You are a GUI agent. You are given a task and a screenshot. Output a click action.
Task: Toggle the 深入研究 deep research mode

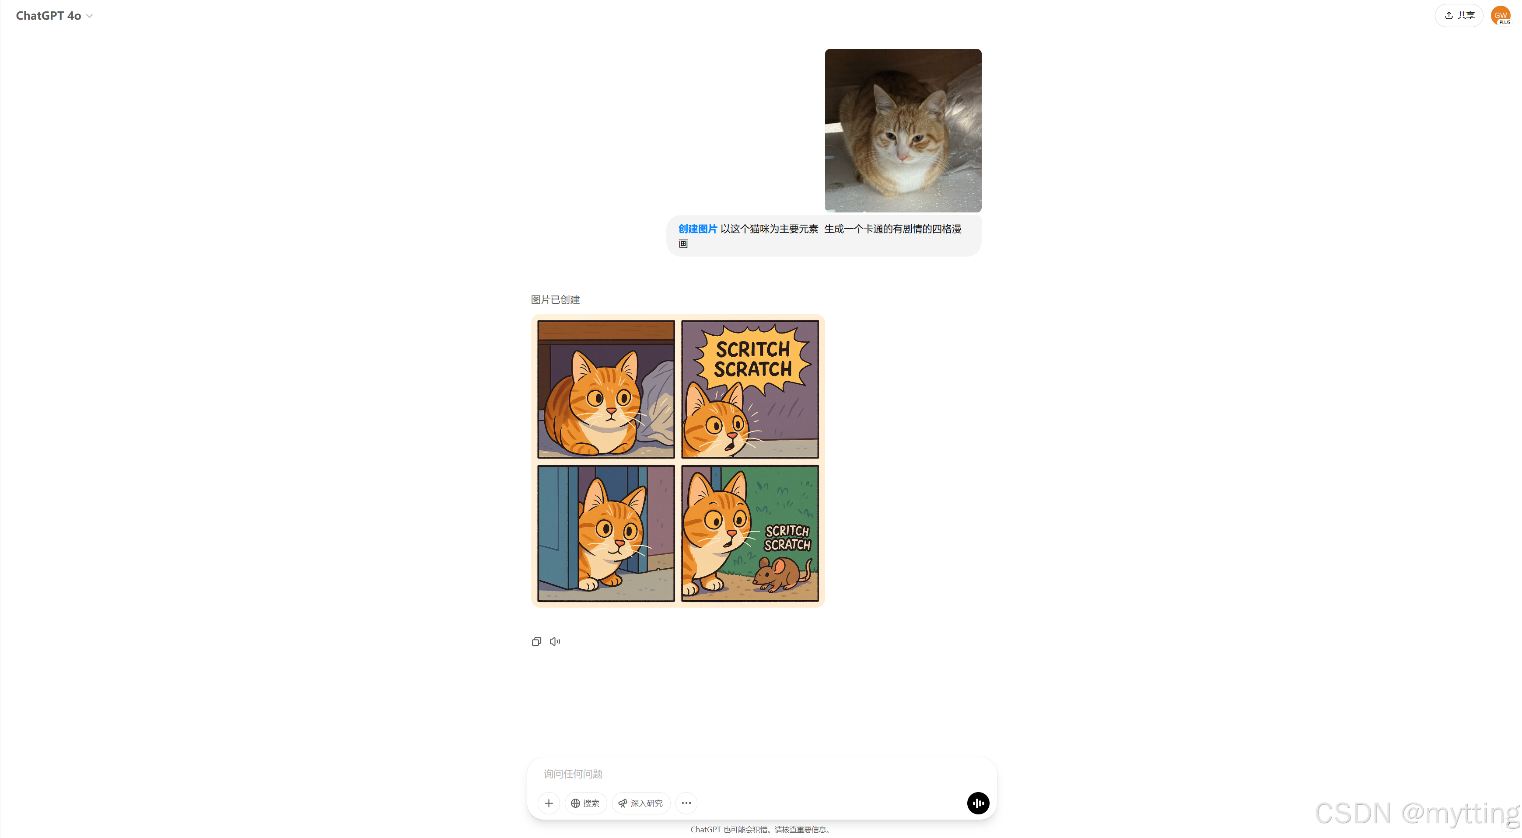click(641, 803)
